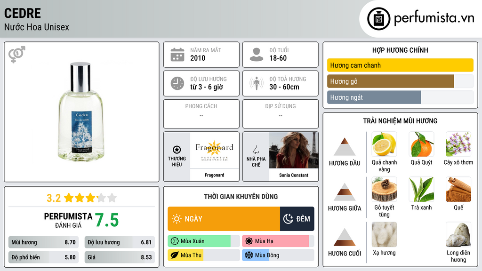This screenshot has width=482, height=271.
Task: Click the star badge brand icon
Action: pos(177,150)
